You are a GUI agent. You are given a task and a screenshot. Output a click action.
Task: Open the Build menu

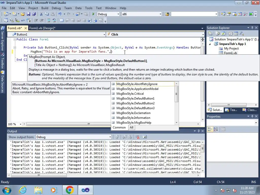click(45, 8)
